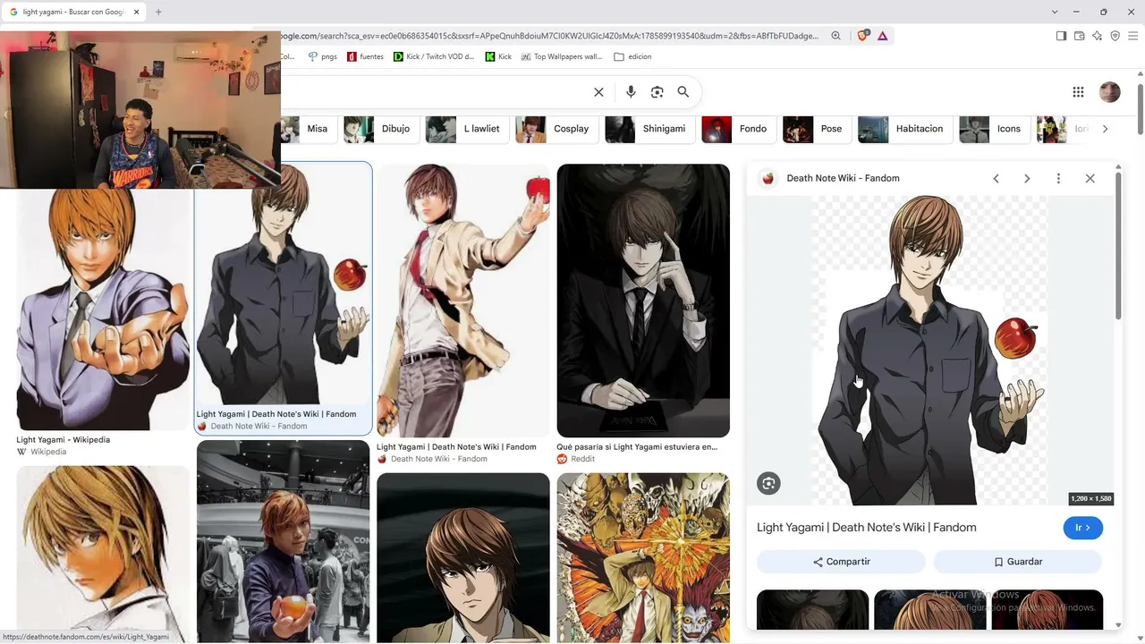Open the Light Yagami - Wikipedia result link
Screen dimensions: 1145x644
click(63, 440)
